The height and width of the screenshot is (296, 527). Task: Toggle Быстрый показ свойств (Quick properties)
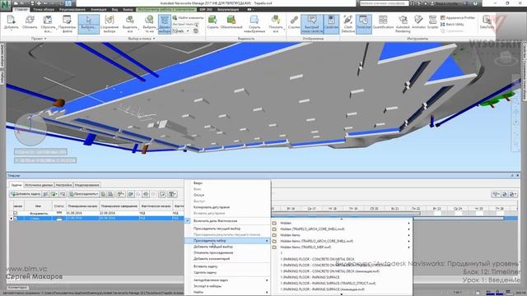click(x=312, y=24)
